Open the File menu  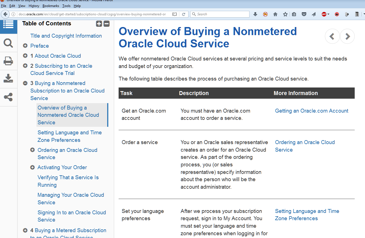pos(4,6)
